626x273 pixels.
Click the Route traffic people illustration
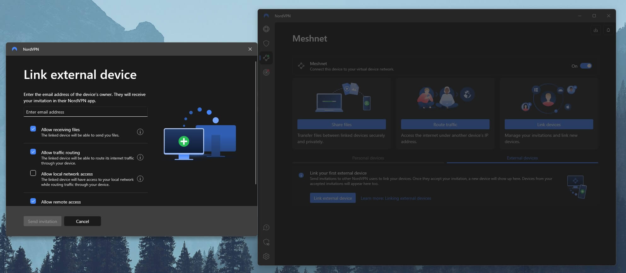point(446,97)
